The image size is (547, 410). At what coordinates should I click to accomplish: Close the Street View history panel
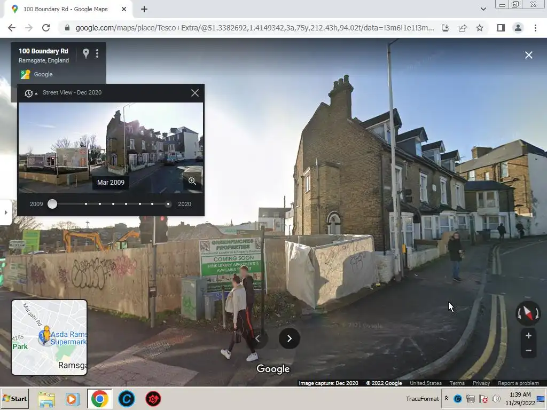pos(195,93)
